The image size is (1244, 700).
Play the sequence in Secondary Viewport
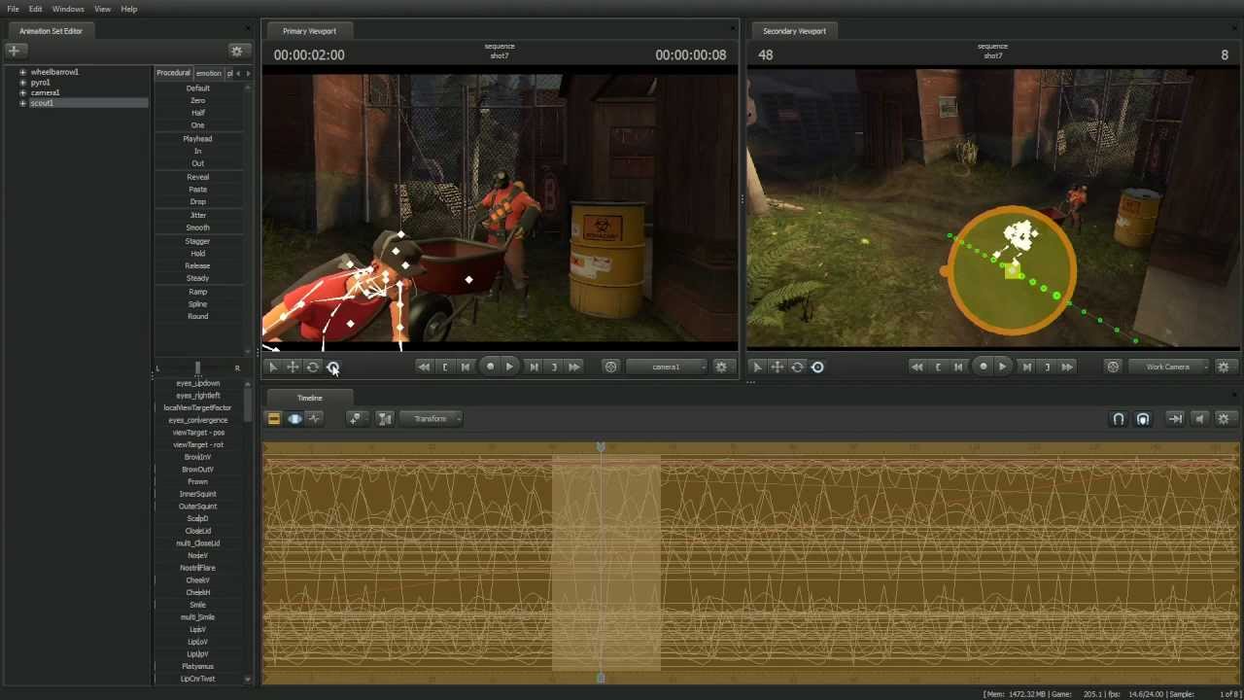click(1003, 367)
